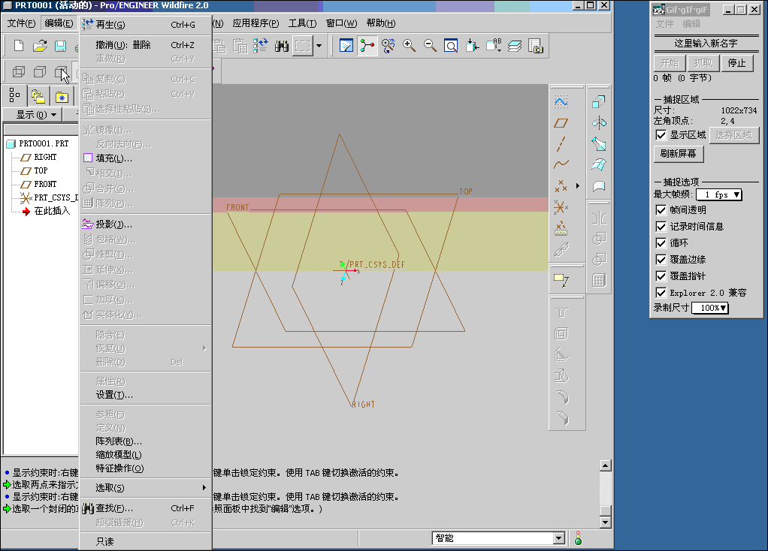Select the Datum Plane tool icon
The image size is (768, 551).
coord(561,123)
